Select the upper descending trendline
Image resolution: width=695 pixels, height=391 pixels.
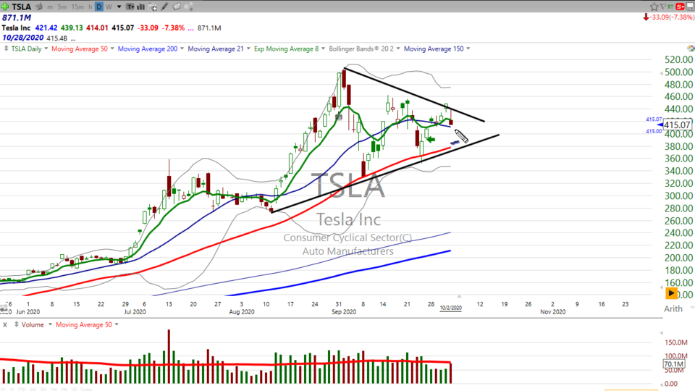(414, 94)
